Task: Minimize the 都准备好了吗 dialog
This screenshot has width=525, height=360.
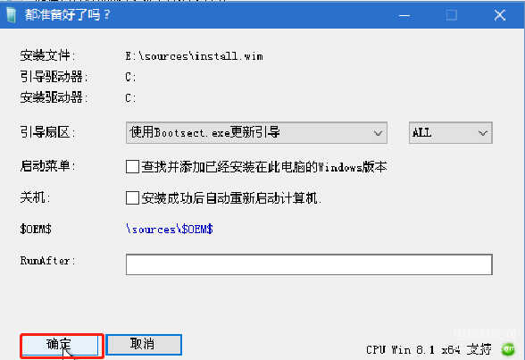Action: pyautogui.click(x=404, y=15)
